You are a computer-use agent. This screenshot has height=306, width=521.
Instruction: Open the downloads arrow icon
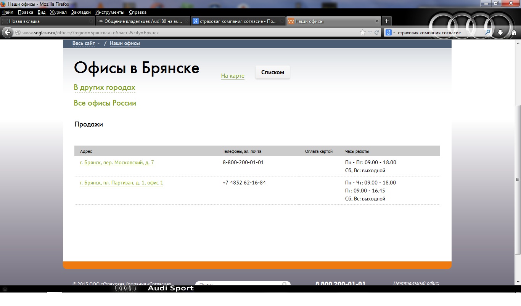pos(500,32)
